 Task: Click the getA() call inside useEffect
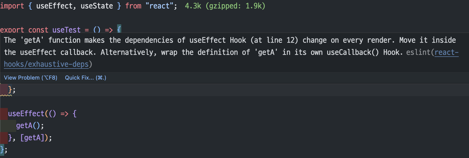click(x=24, y=126)
